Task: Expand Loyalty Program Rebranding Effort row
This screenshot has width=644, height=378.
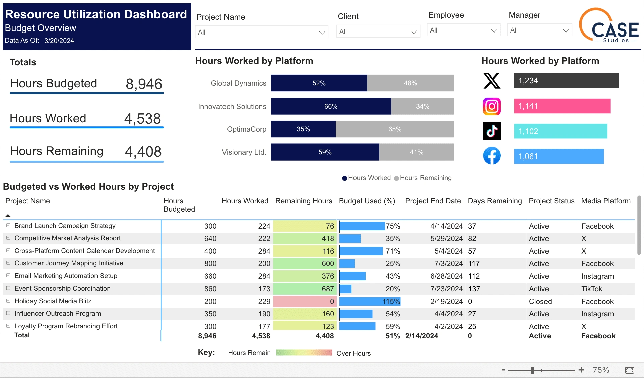Action: pyautogui.click(x=8, y=326)
